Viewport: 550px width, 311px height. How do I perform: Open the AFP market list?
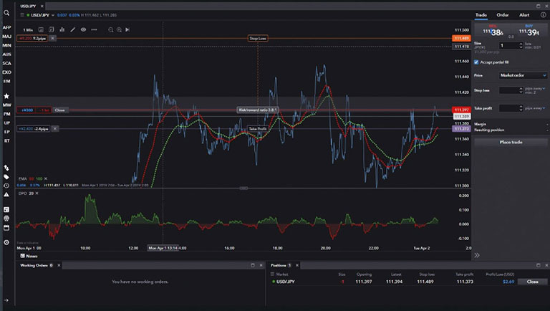point(6,27)
